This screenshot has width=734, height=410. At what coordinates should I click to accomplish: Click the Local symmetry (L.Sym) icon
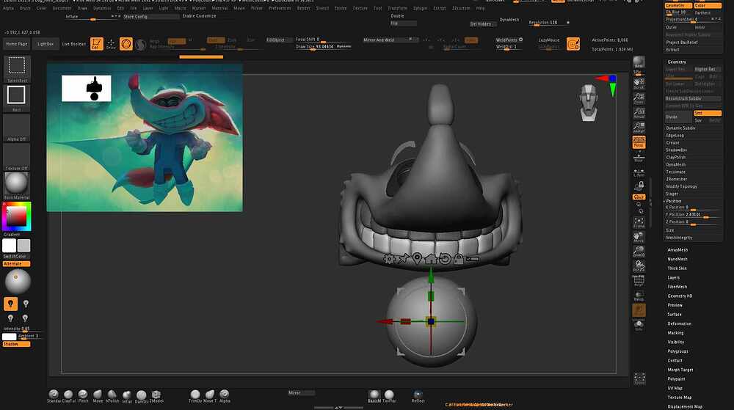point(639,173)
